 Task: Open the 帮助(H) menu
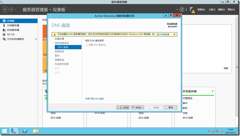[x=231, y=9]
